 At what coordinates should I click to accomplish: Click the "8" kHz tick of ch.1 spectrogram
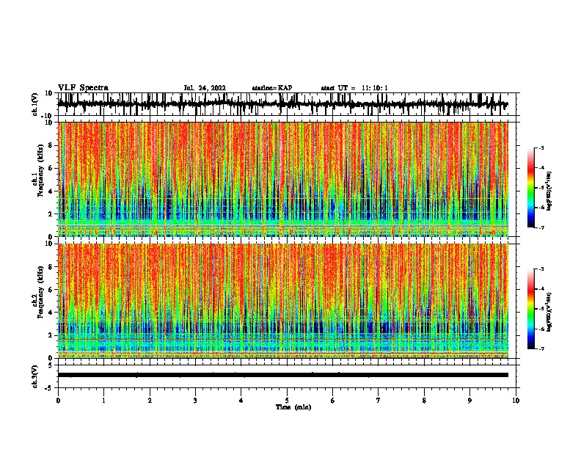point(51,145)
